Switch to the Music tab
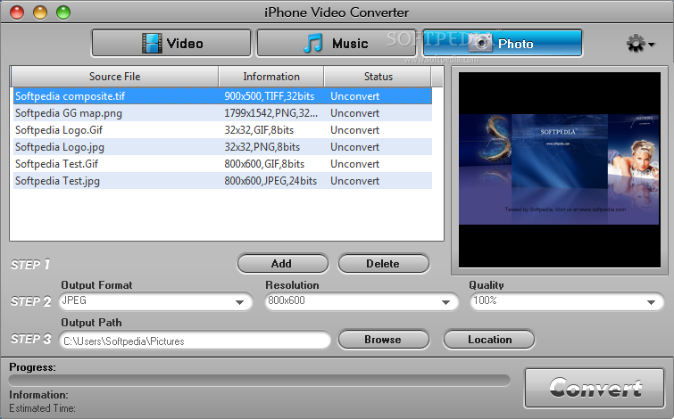Image resolution: width=674 pixels, height=419 pixels. click(x=337, y=43)
